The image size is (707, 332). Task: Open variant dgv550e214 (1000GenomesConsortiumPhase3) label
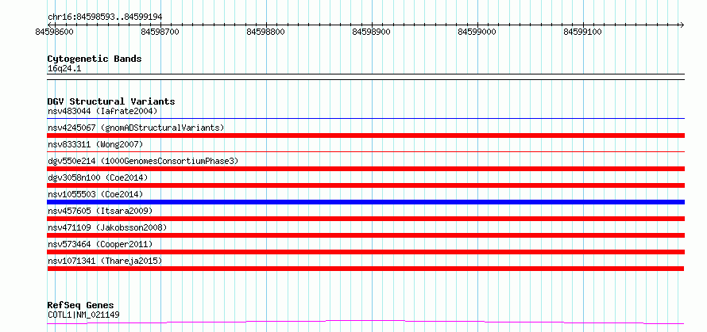[143, 161]
